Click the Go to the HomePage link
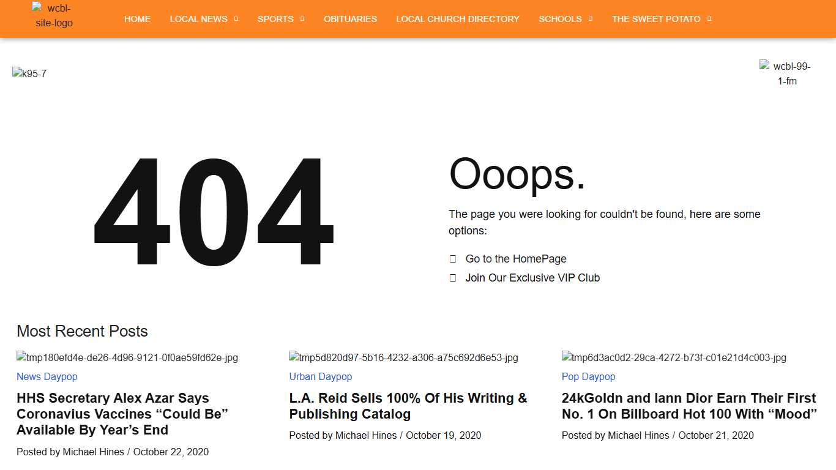This screenshot has height=470, width=836. tap(515, 259)
